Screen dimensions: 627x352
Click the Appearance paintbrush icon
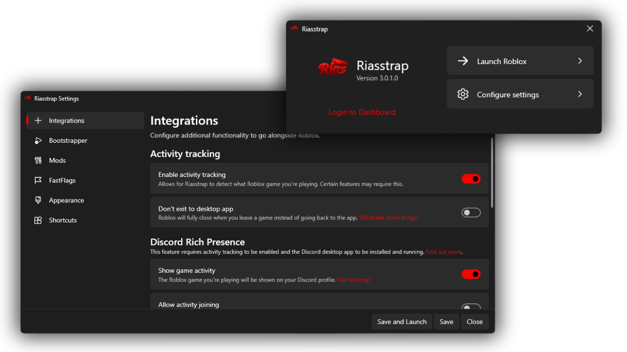click(x=38, y=200)
